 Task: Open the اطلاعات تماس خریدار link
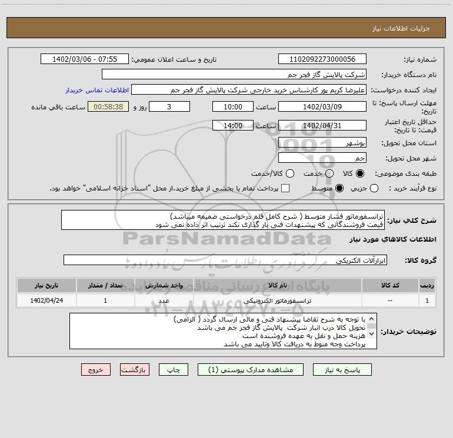tap(97, 90)
